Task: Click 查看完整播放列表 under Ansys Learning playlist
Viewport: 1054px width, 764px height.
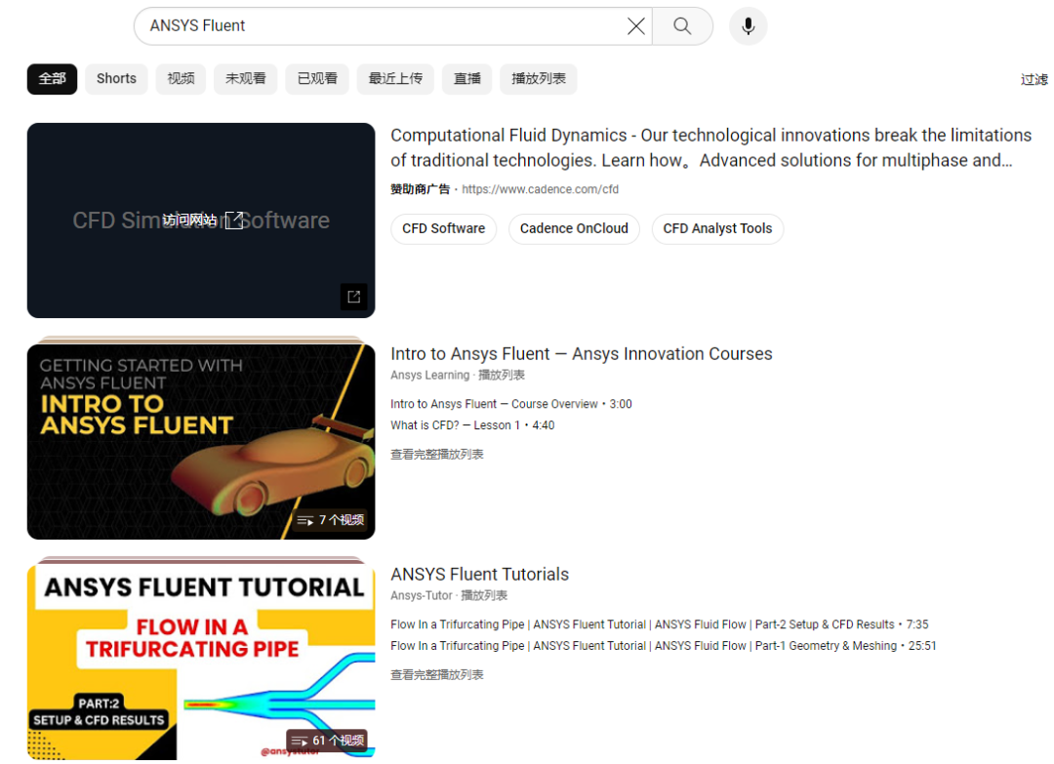Action: tap(437, 455)
